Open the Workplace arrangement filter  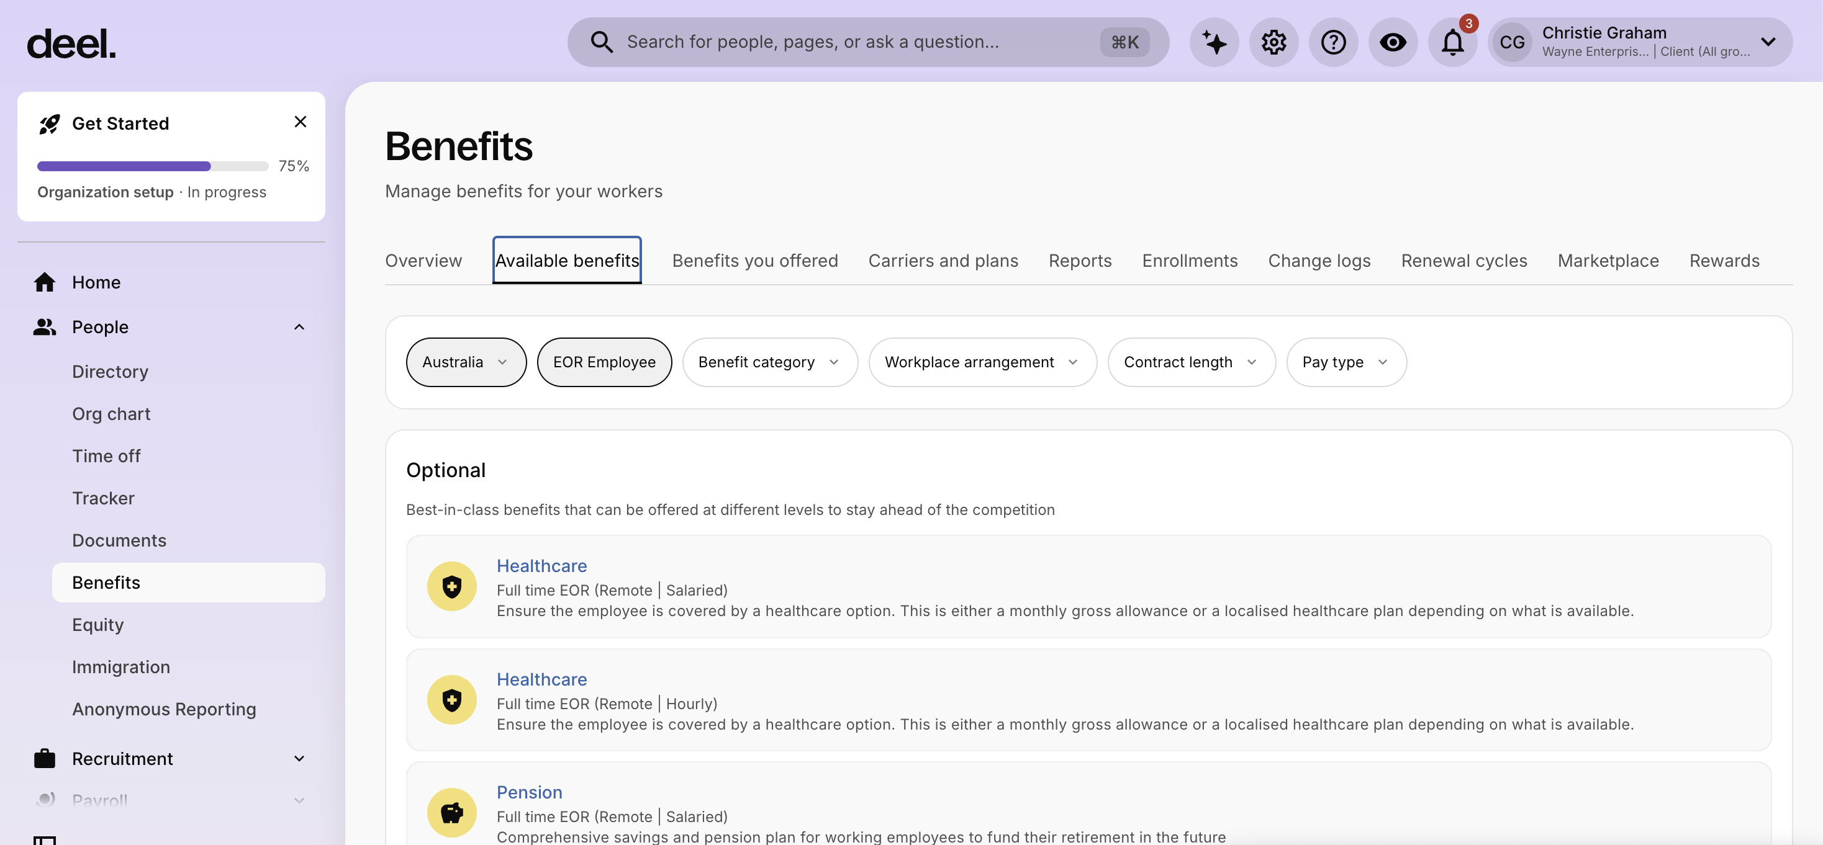(x=983, y=362)
